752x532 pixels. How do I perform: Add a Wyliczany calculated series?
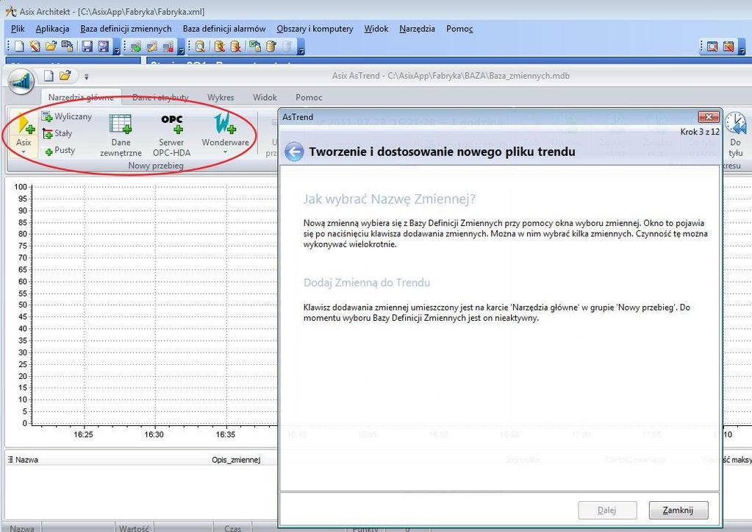tap(67, 116)
